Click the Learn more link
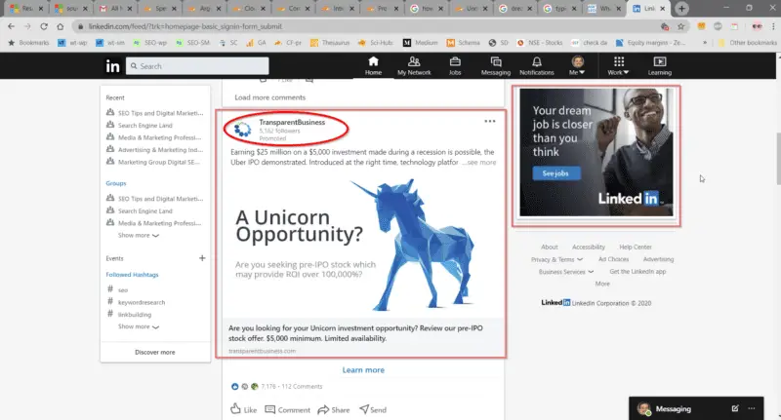This screenshot has height=420, width=781. (363, 369)
